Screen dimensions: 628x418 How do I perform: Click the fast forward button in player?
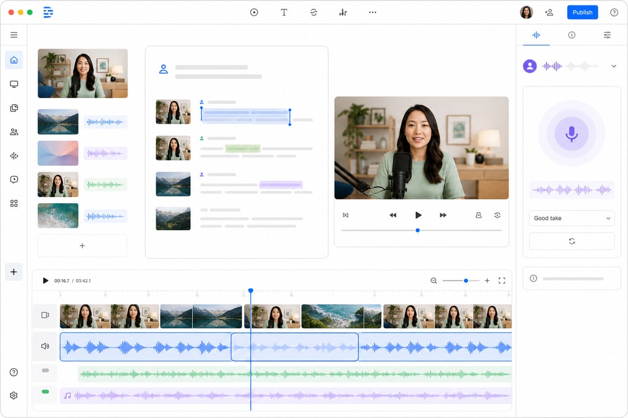tap(443, 215)
